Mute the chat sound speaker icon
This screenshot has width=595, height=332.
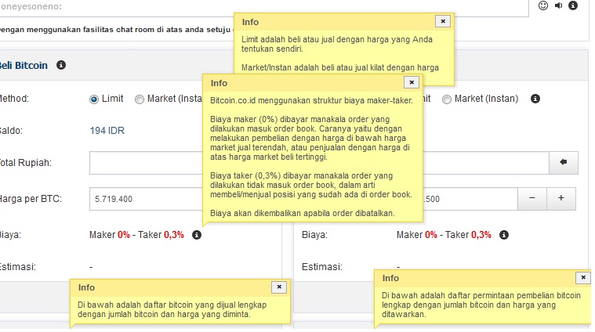tap(559, 5)
